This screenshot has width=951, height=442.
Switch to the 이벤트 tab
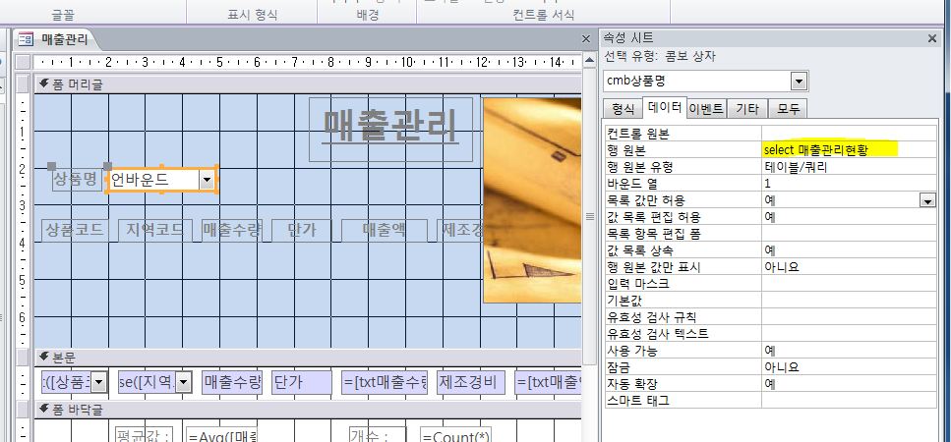[x=706, y=109]
